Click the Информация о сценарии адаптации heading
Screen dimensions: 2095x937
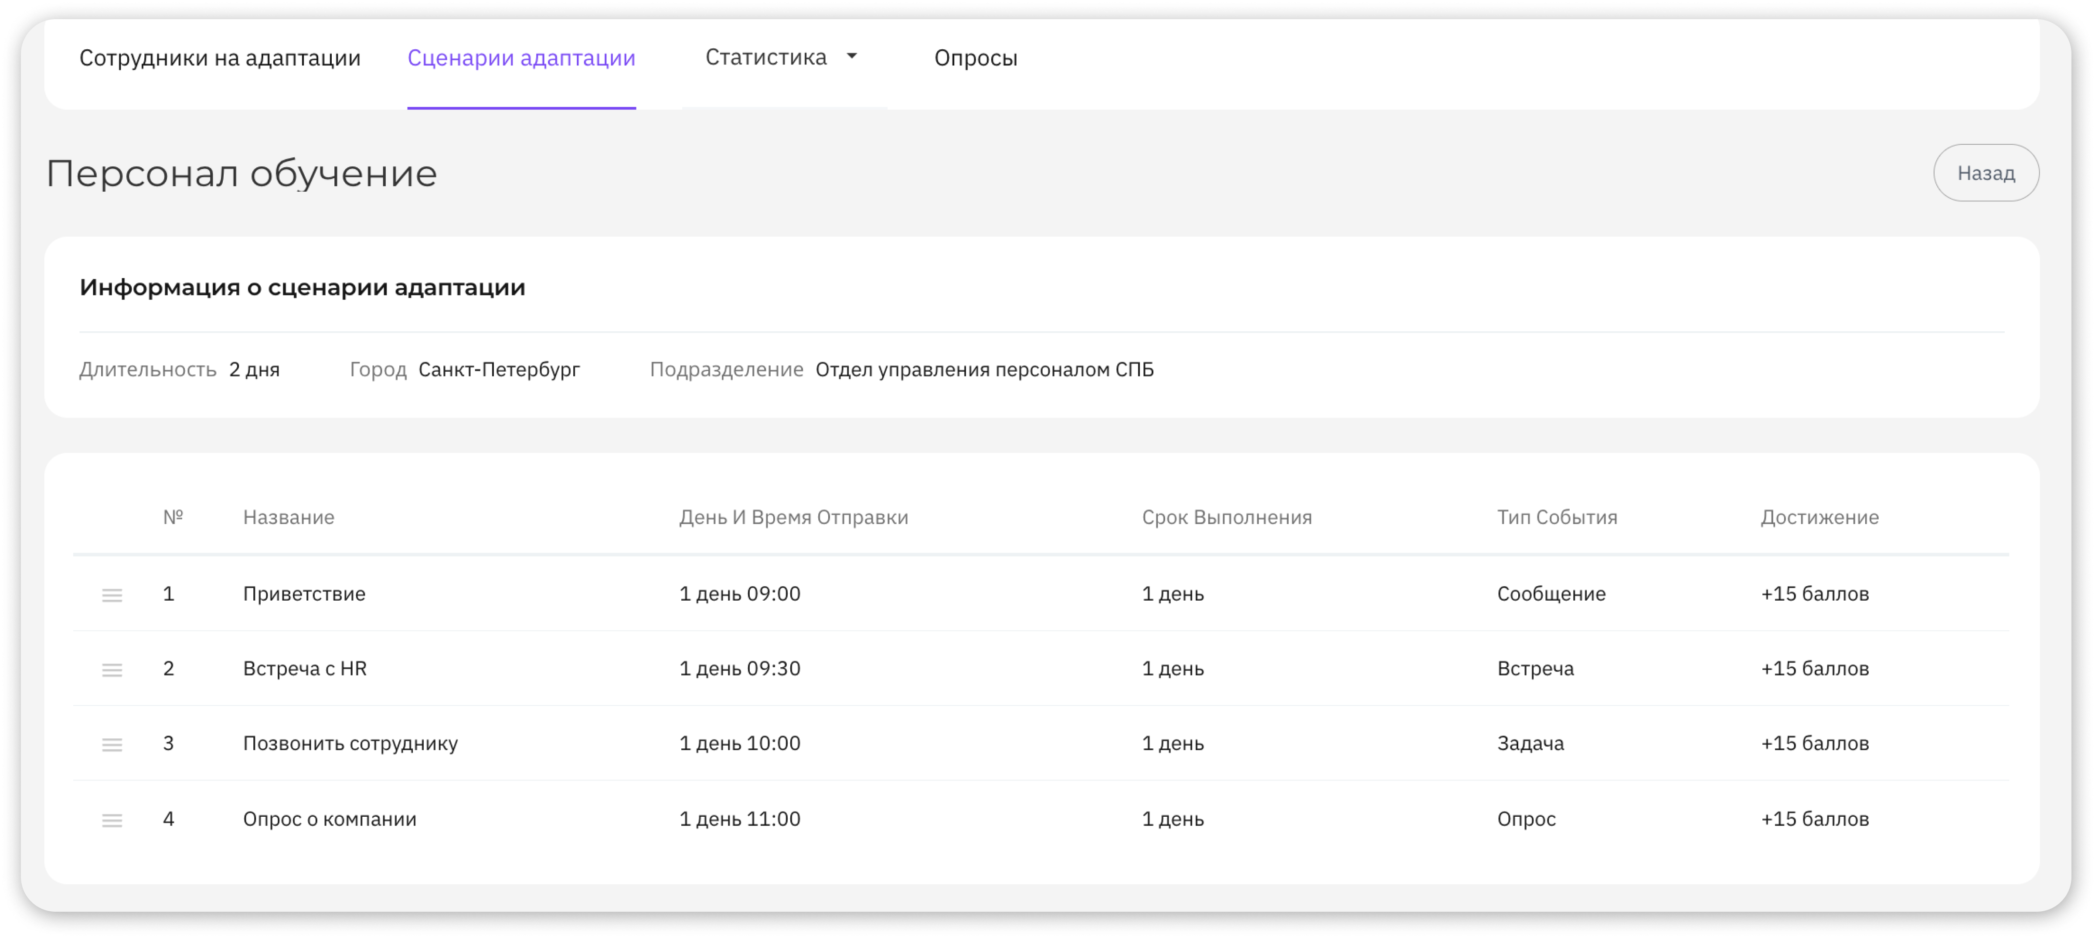click(302, 287)
